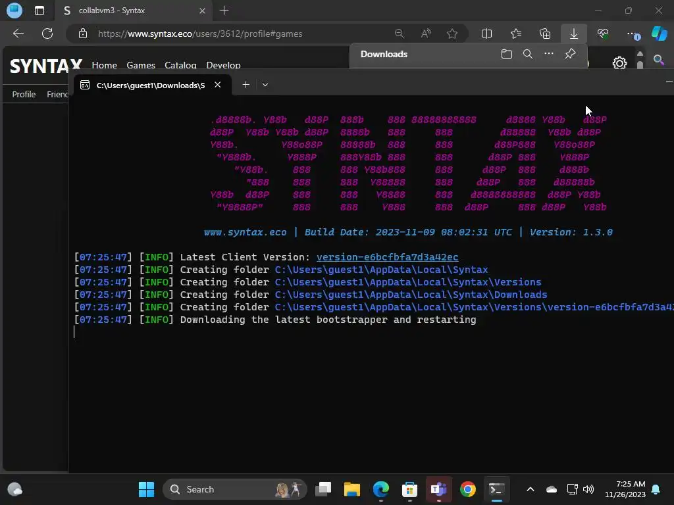Switch to Microsoft Edge in the taskbar
The height and width of the screenshot is (505, 674).
point(381,489)
